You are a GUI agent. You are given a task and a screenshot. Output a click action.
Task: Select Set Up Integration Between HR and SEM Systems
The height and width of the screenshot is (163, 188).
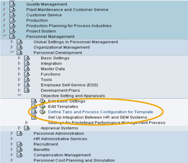tap(97, 117)
